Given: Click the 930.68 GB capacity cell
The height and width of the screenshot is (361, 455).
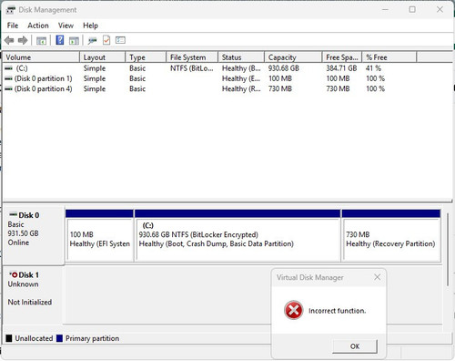Looking at the screenshot, I should pos(284,68).
